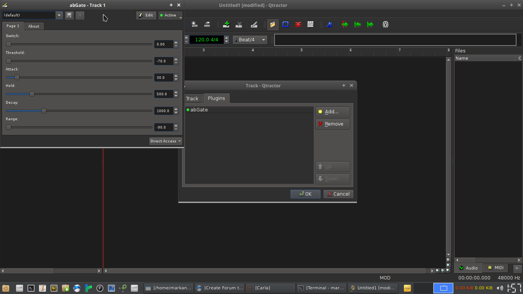This screenshot has width=523, height=294.
Task: Switch to the MIDI files tab
Action: tap(495, 268)
